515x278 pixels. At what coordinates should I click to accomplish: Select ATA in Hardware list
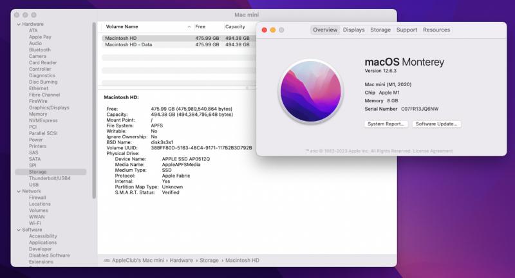tap(33, 30)
